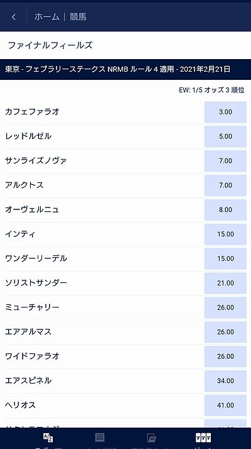Select インティ odds 15.00
This screenshot has height=449, width=251.
[x=225, y=234]
